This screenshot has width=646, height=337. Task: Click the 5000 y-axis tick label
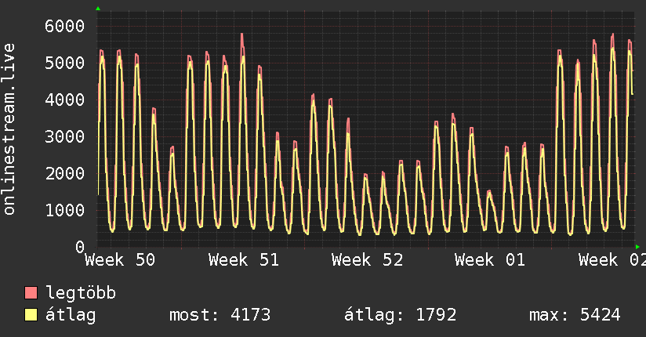(x=64, y=63)
